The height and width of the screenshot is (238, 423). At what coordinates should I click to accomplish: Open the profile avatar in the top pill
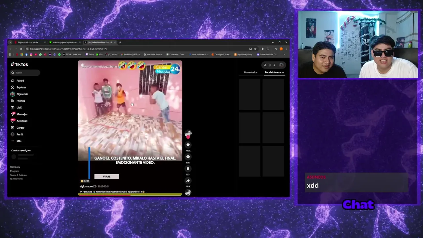pos(281,65)
